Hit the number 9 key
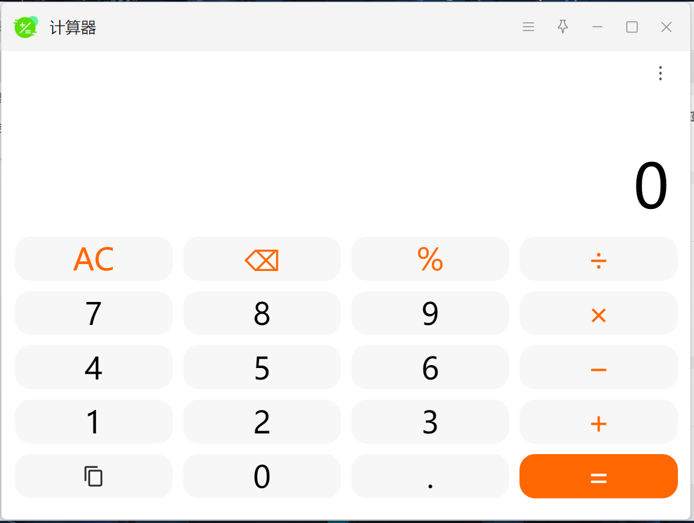 [x=430, y=313]
